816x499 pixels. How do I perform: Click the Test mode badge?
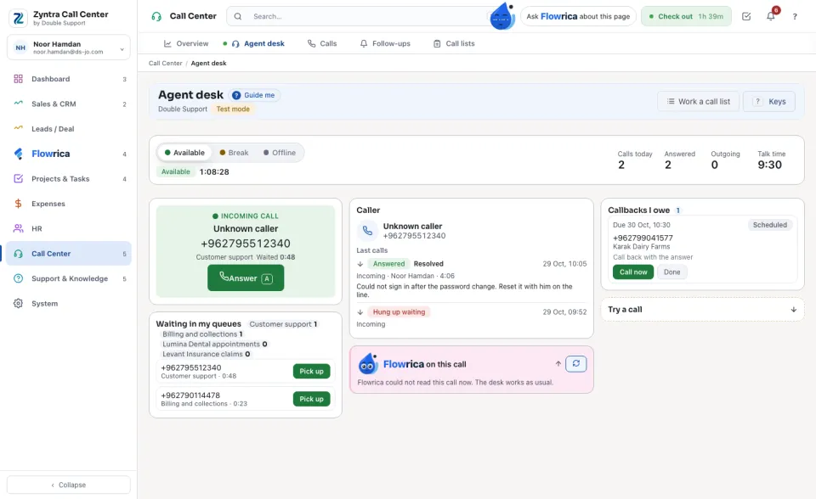(x=233, y=109)
